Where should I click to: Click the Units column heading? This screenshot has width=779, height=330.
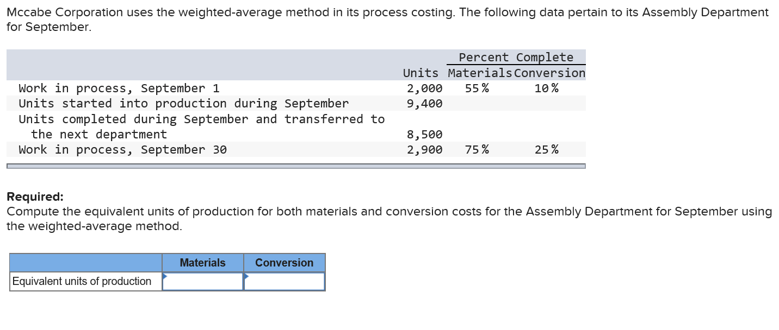click(x=420, y=73)
